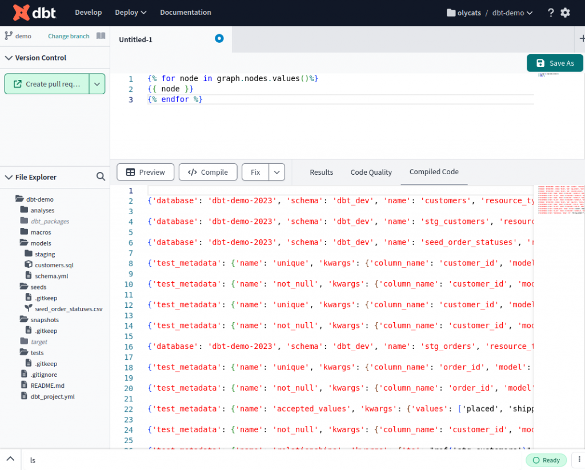Click the olycats account name

click(469, 13)
